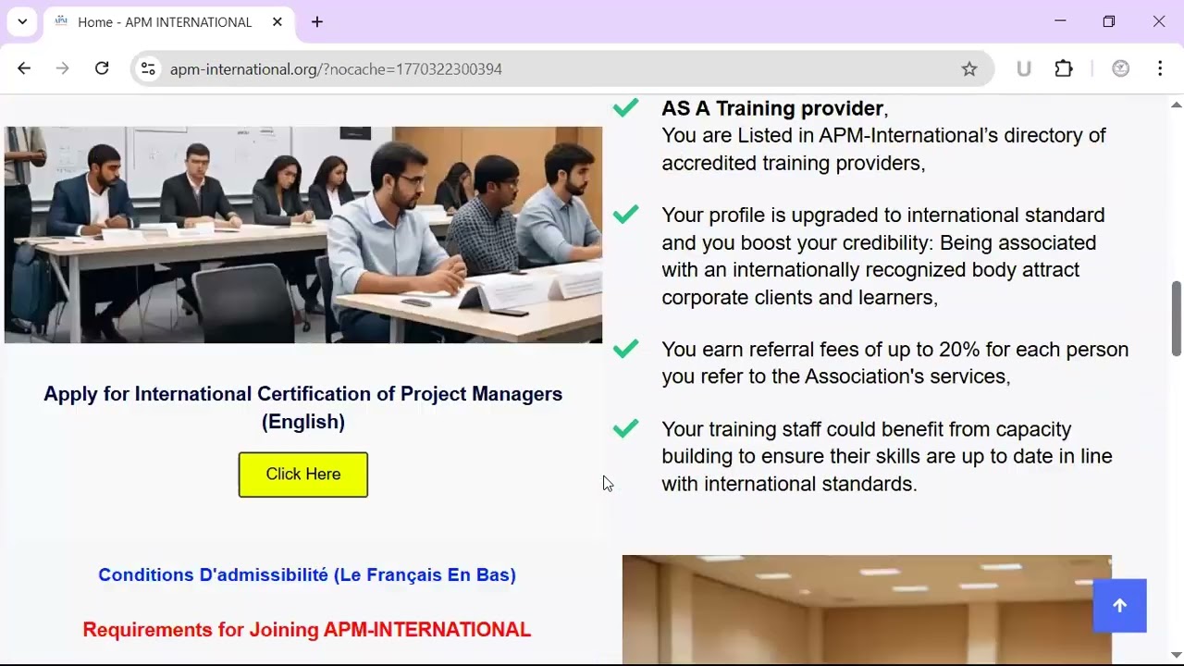
Task: Open a new browser tab
Action: pyautogui.click(x=317, y=22)
